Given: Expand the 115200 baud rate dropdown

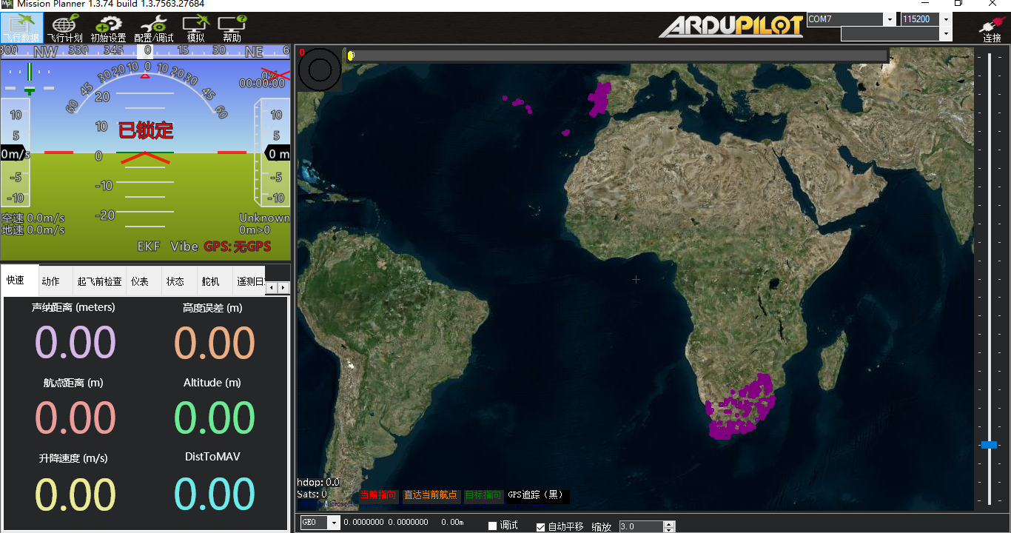Looking at the screenshot, I should pos(945,19).
